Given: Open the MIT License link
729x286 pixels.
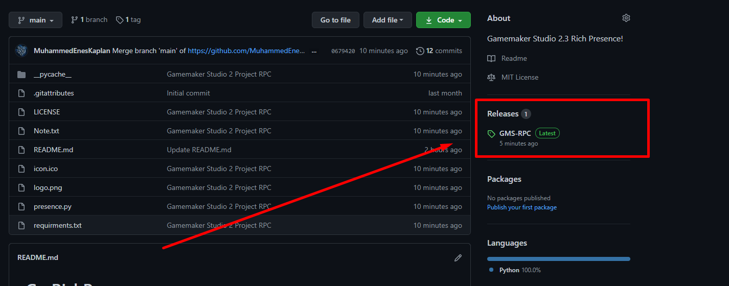Looking at the screenshot, I should (520, 77).
